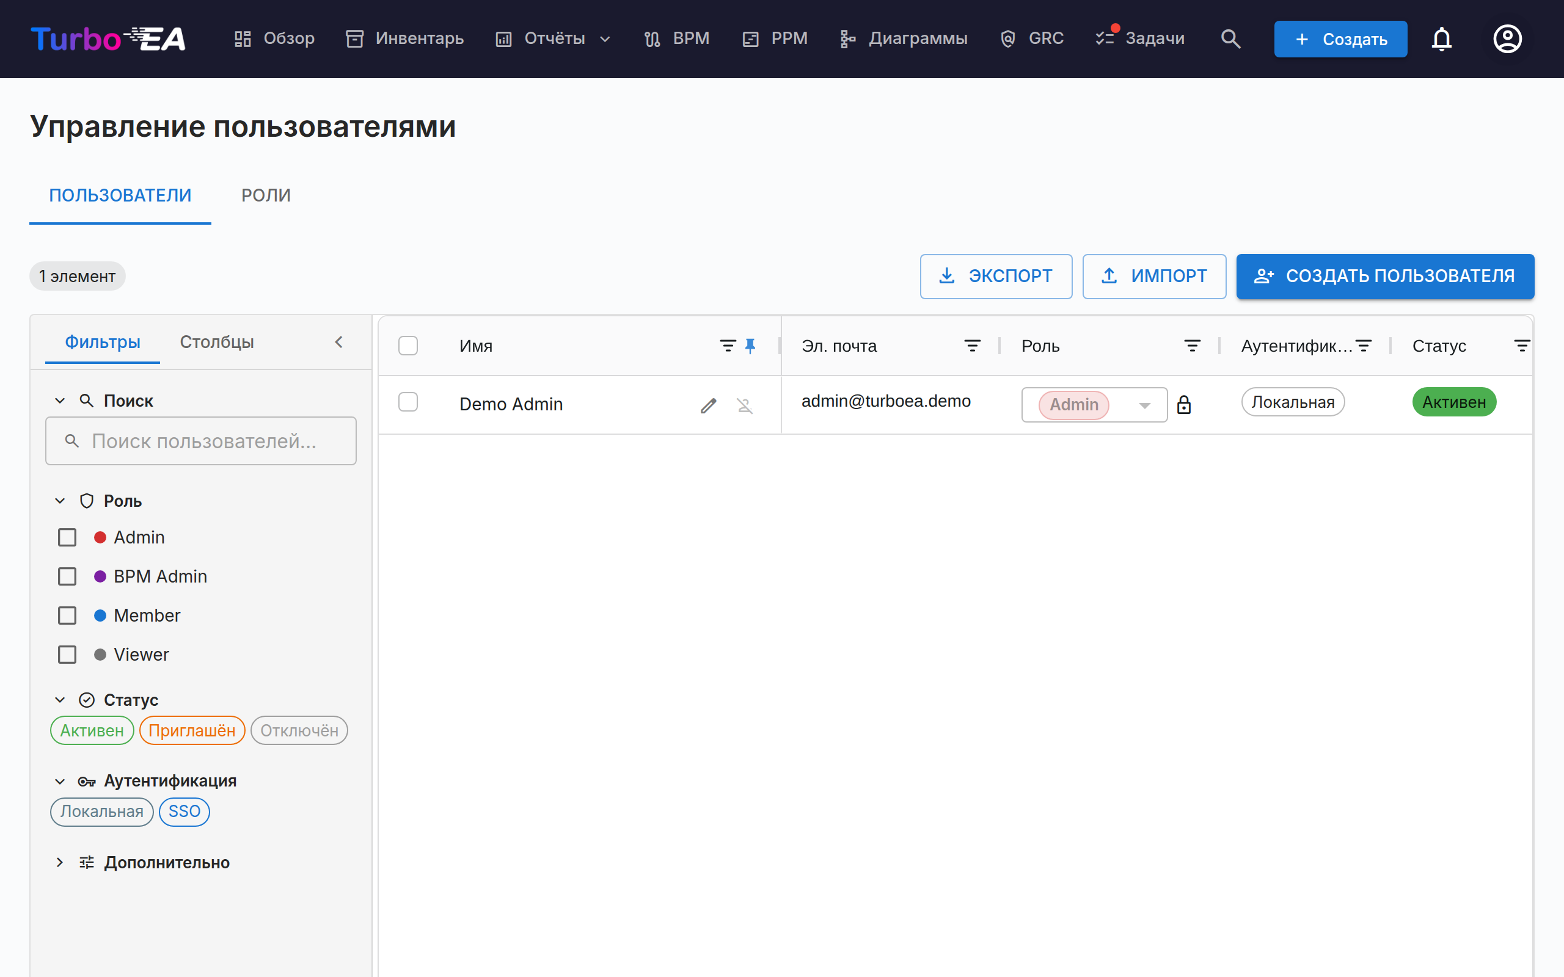Open Задачи with the red notification dot
1564x977 pixels.
pos(1140,38)
